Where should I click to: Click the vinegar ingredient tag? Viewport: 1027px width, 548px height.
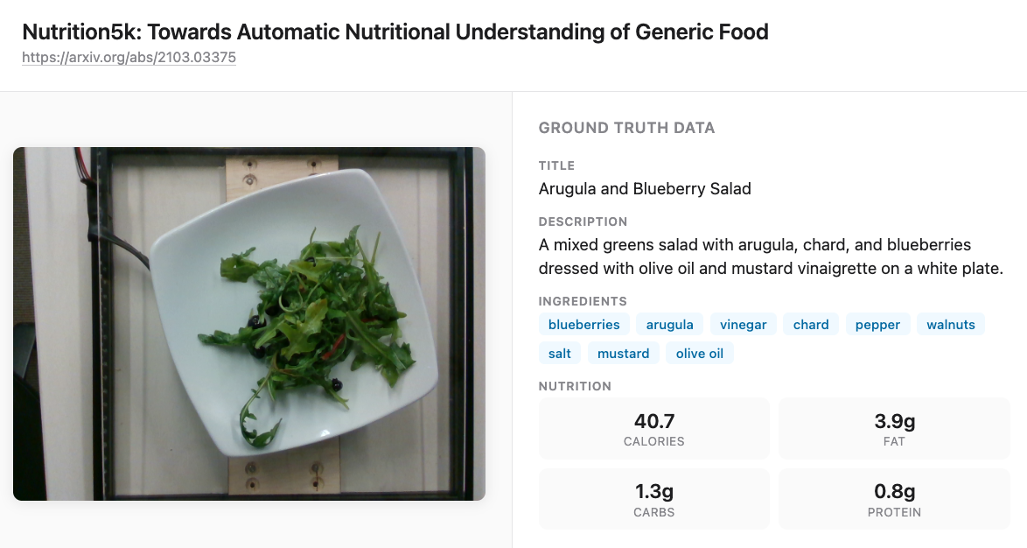(743, 325)
